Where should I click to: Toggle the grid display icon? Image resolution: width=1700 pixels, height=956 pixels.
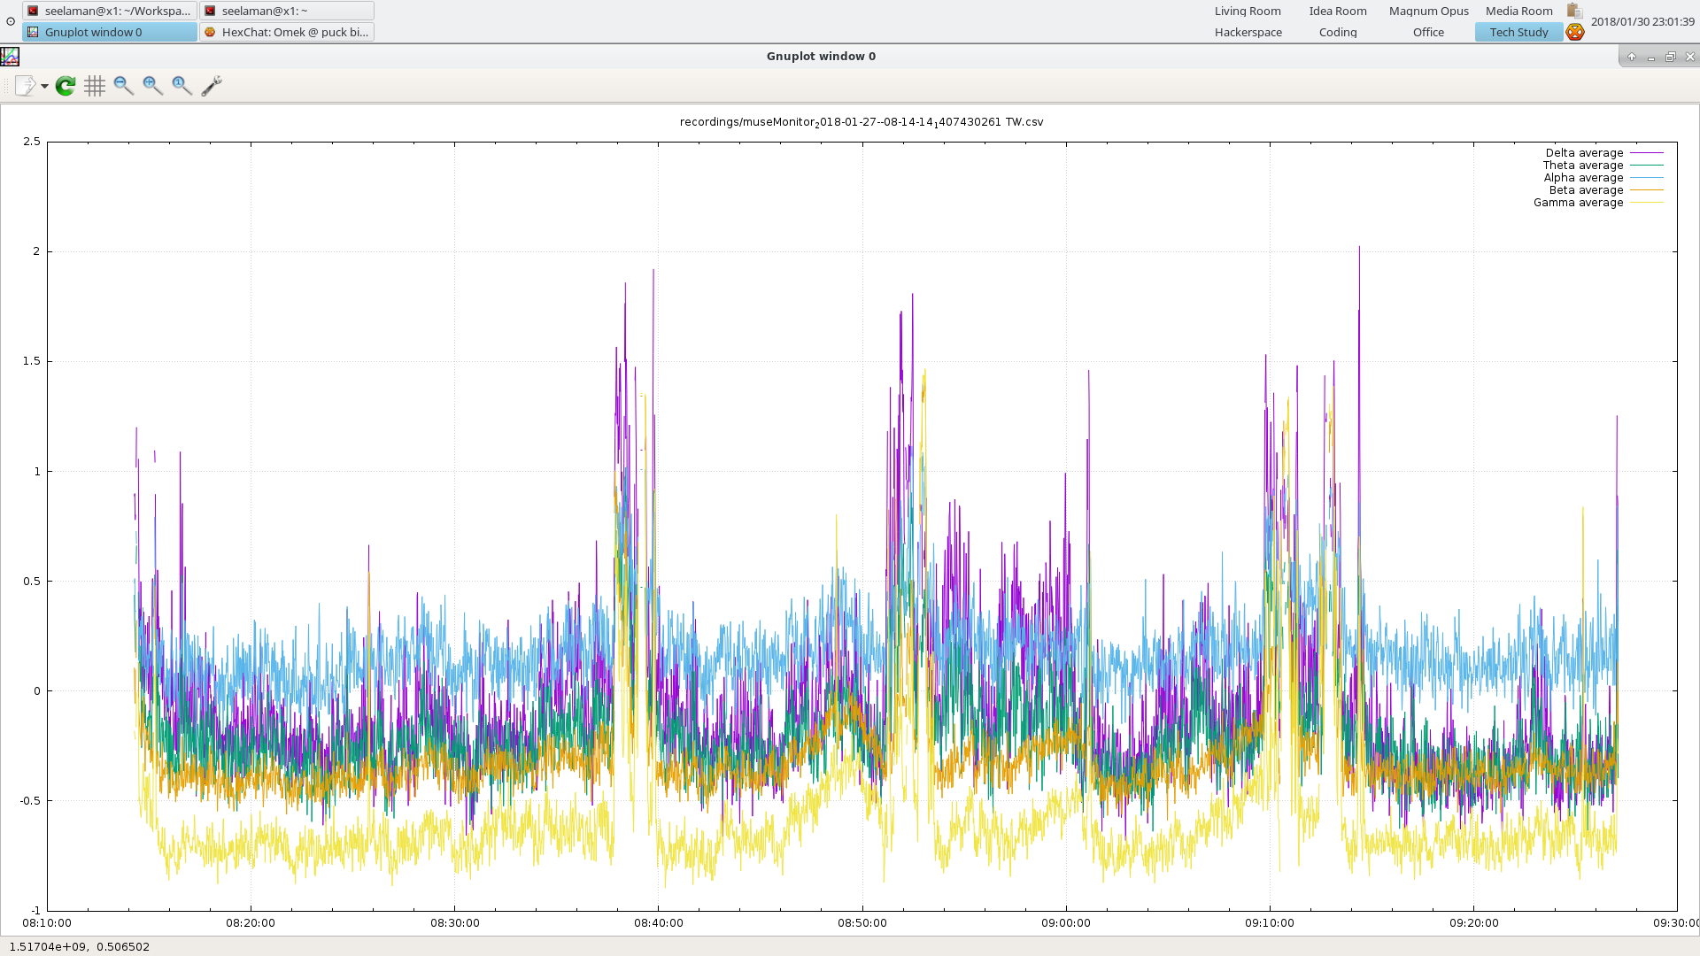(95, 86)
